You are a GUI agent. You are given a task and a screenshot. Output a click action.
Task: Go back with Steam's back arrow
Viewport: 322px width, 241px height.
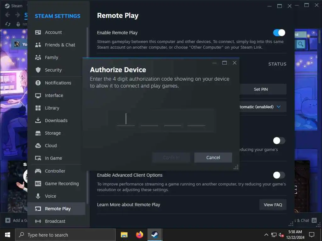tap(8, 15)
